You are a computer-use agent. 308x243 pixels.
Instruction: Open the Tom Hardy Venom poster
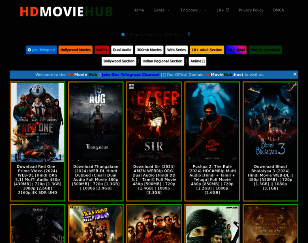click(38, 224)
